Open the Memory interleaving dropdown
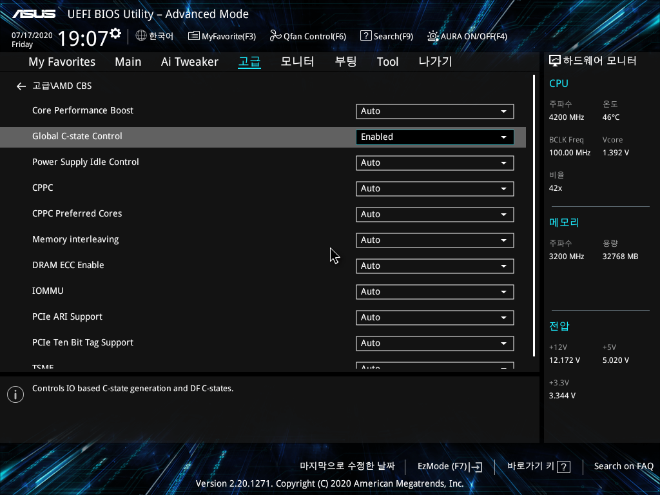The image size is (660, 495). point(435,240)
